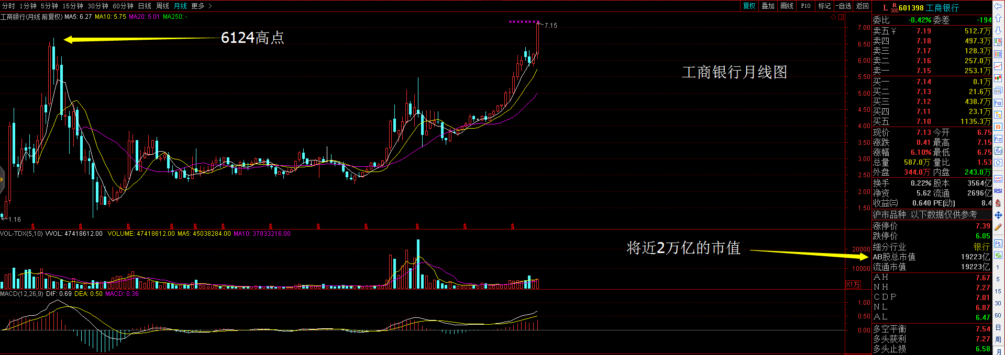Click the blue four-way move arrows icon

[x=998, y=215]
